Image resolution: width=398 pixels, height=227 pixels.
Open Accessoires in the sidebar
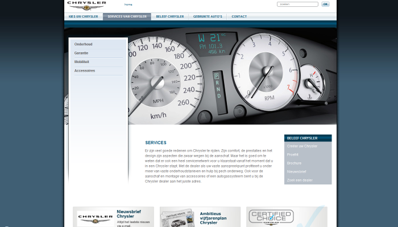pos(85,71)
